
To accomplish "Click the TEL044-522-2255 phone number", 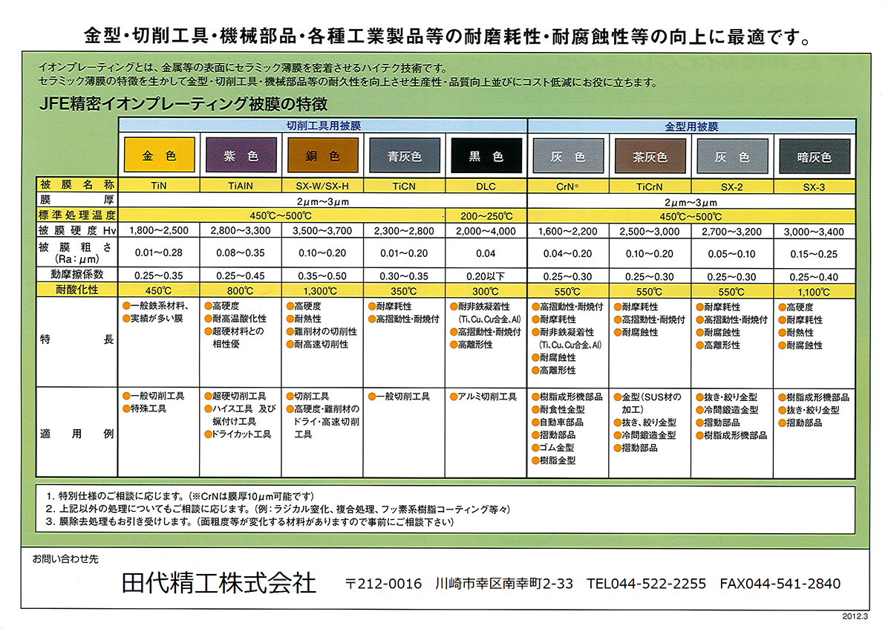I will tap(646, 584).
